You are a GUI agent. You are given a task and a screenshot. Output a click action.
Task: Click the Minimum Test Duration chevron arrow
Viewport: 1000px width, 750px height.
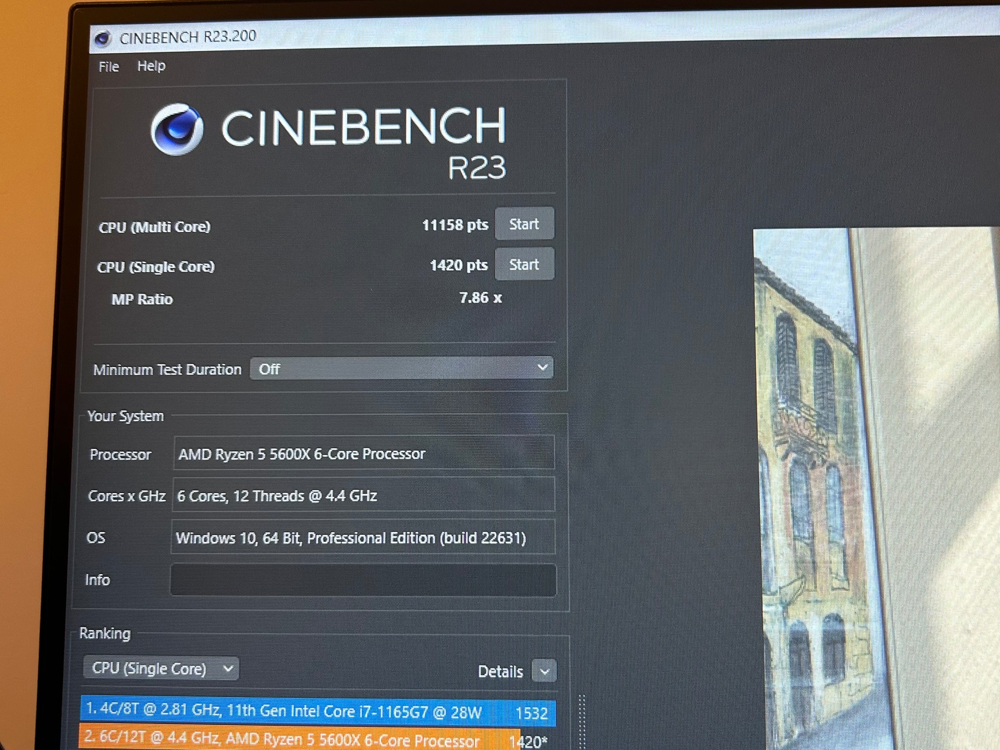tap(542, 367)
